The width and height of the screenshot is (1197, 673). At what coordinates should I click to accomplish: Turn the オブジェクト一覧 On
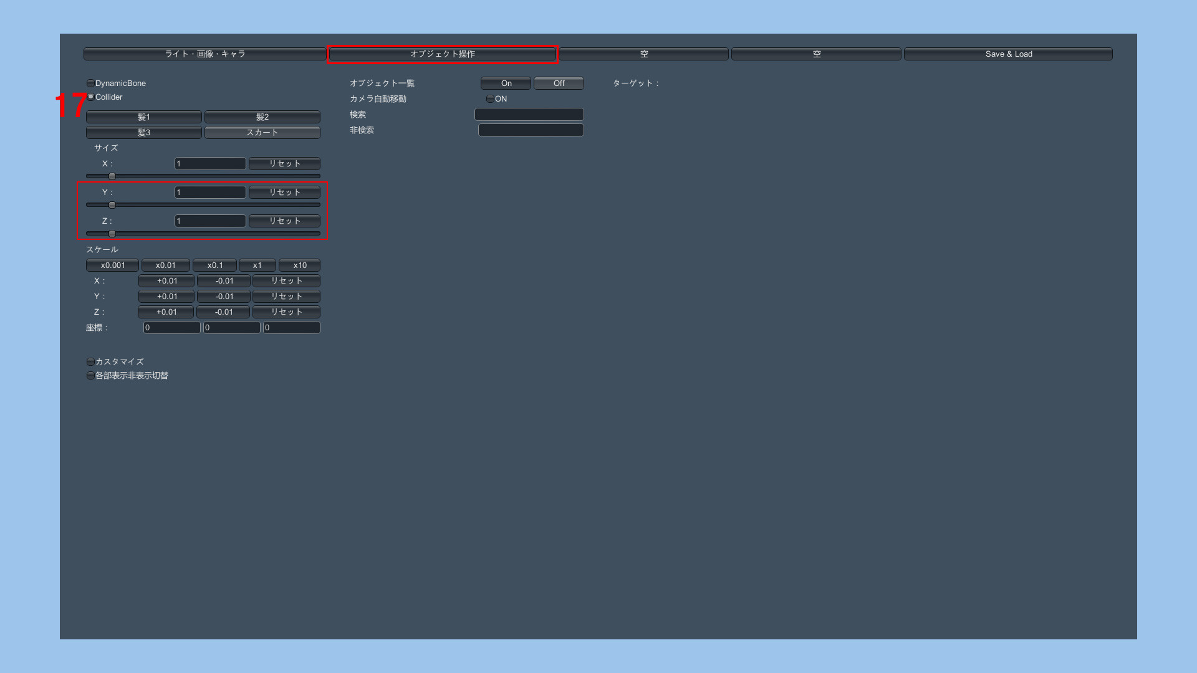506,84
